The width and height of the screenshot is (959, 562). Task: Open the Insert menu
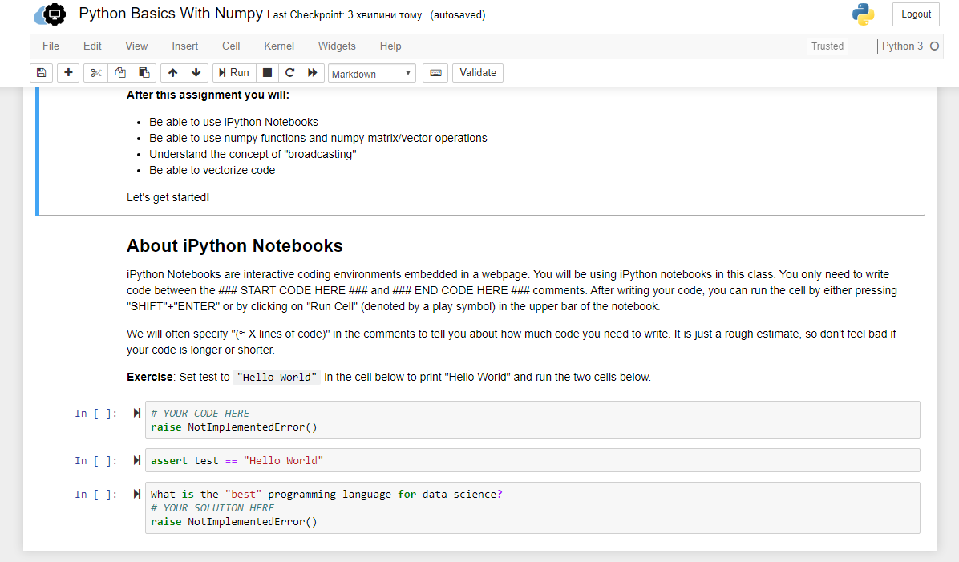pyautogui.click(x=184, y=46)
